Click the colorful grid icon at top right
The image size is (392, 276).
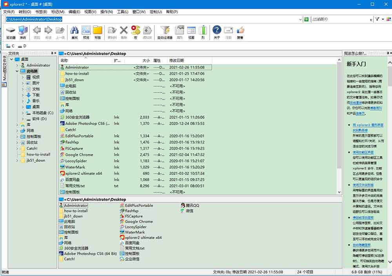pos(388,19)
